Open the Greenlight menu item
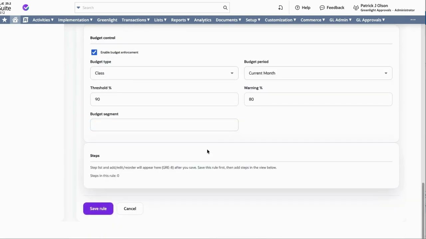 click(107, 20)
